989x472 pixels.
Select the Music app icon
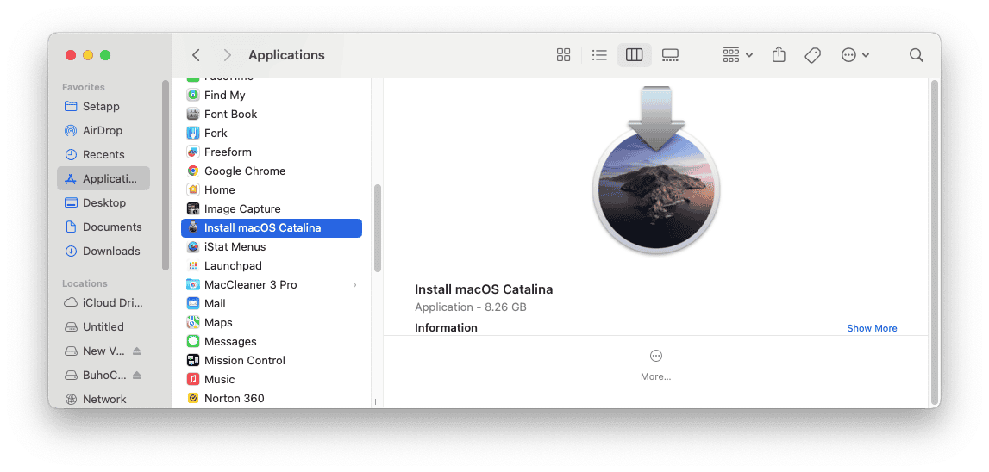tap(193, 379)
